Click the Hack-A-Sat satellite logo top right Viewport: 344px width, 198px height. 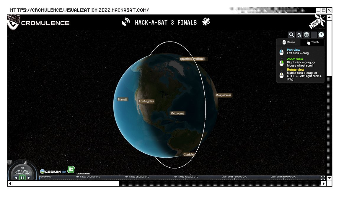[x=317, y=22]
